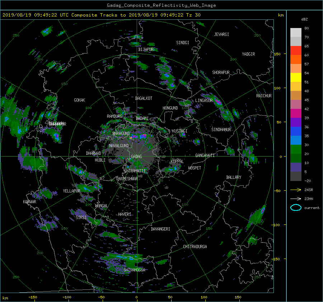The image size is (323, 302).
Task: Click the BALLARY city label
Action: point(234,177)
